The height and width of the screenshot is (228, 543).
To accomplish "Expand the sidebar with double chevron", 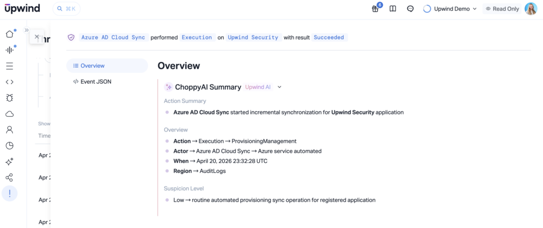I will (x=27, y=30).
